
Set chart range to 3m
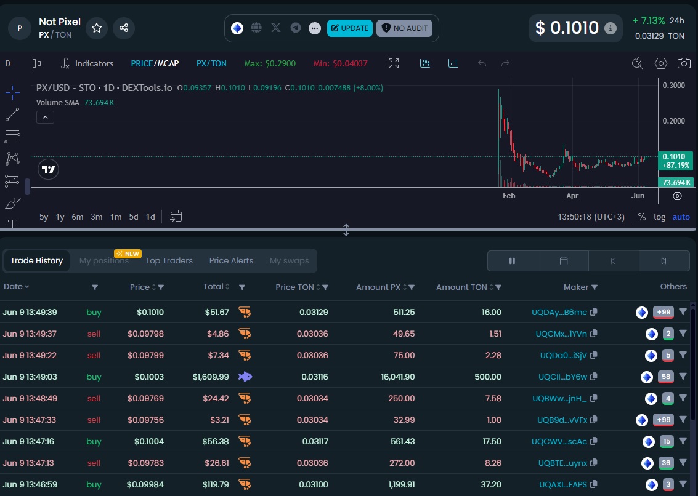[x=97, y=217]
